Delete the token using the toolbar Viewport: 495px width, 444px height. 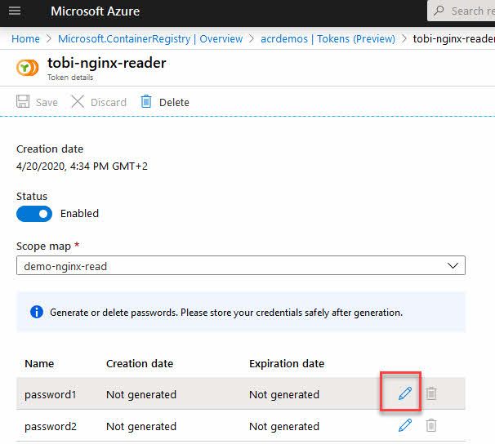[164, 102]
